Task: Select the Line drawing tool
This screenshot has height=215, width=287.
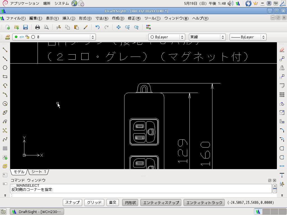Action: point(5,50)
